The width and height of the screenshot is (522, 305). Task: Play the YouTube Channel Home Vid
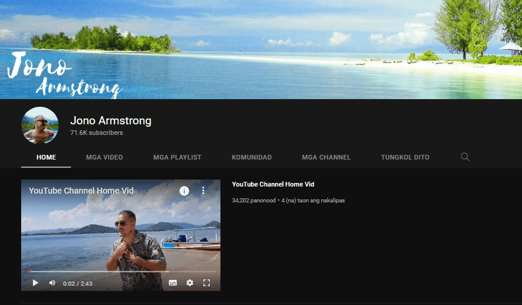click(35, 283)
